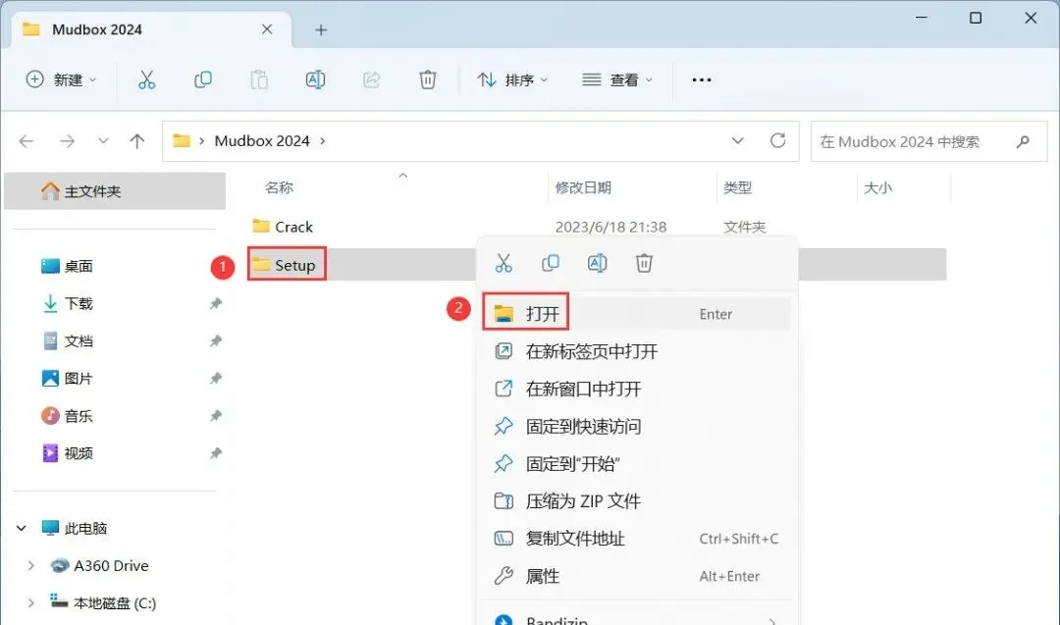The height and width of the screenshot is (625, 1060).
Task: Click the Cut icon in the context menu
Action: tap(503, 263)
